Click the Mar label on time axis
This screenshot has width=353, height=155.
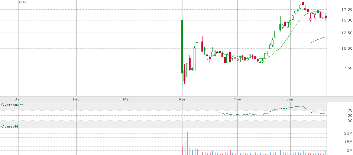127,99
